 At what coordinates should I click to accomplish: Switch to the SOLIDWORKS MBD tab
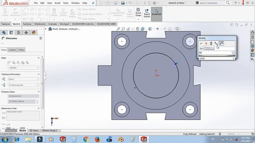106,24
